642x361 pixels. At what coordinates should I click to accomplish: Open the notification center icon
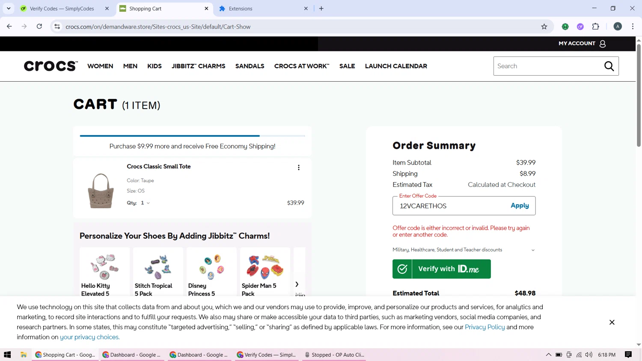coord(628,355)
